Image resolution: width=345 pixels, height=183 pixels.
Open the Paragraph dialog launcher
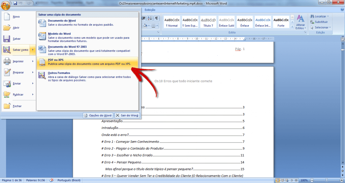[158, 32]
